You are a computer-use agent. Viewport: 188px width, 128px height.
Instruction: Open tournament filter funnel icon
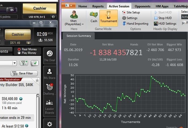(24, 63)
